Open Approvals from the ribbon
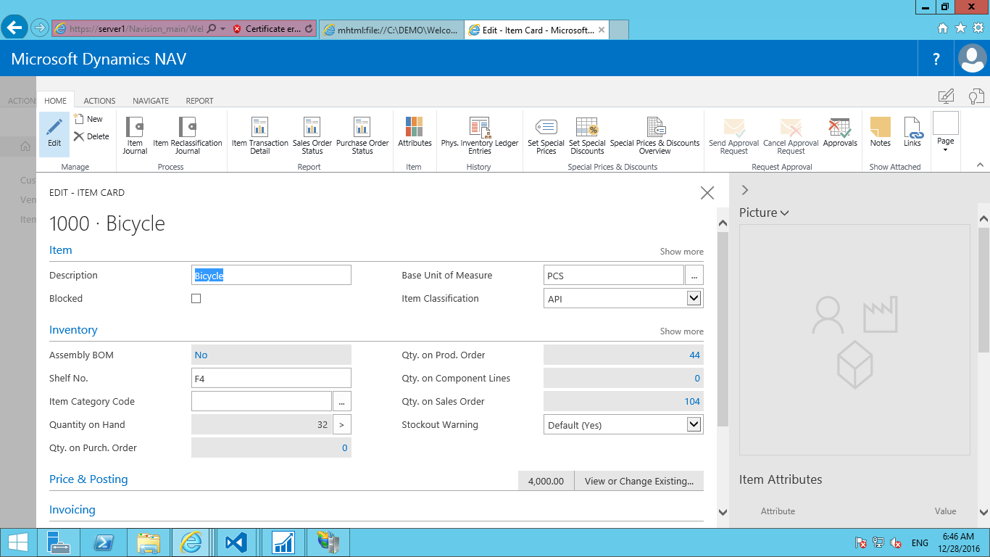The image size is (990, 557). tap(841, 132)
